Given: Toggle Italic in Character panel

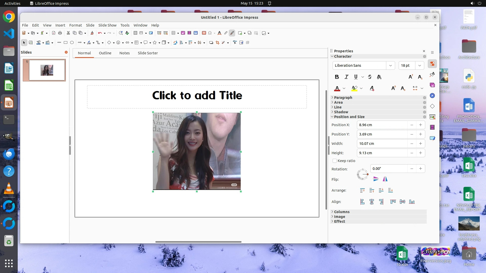Looking at the screenshot, I should (x=346, y=77).
